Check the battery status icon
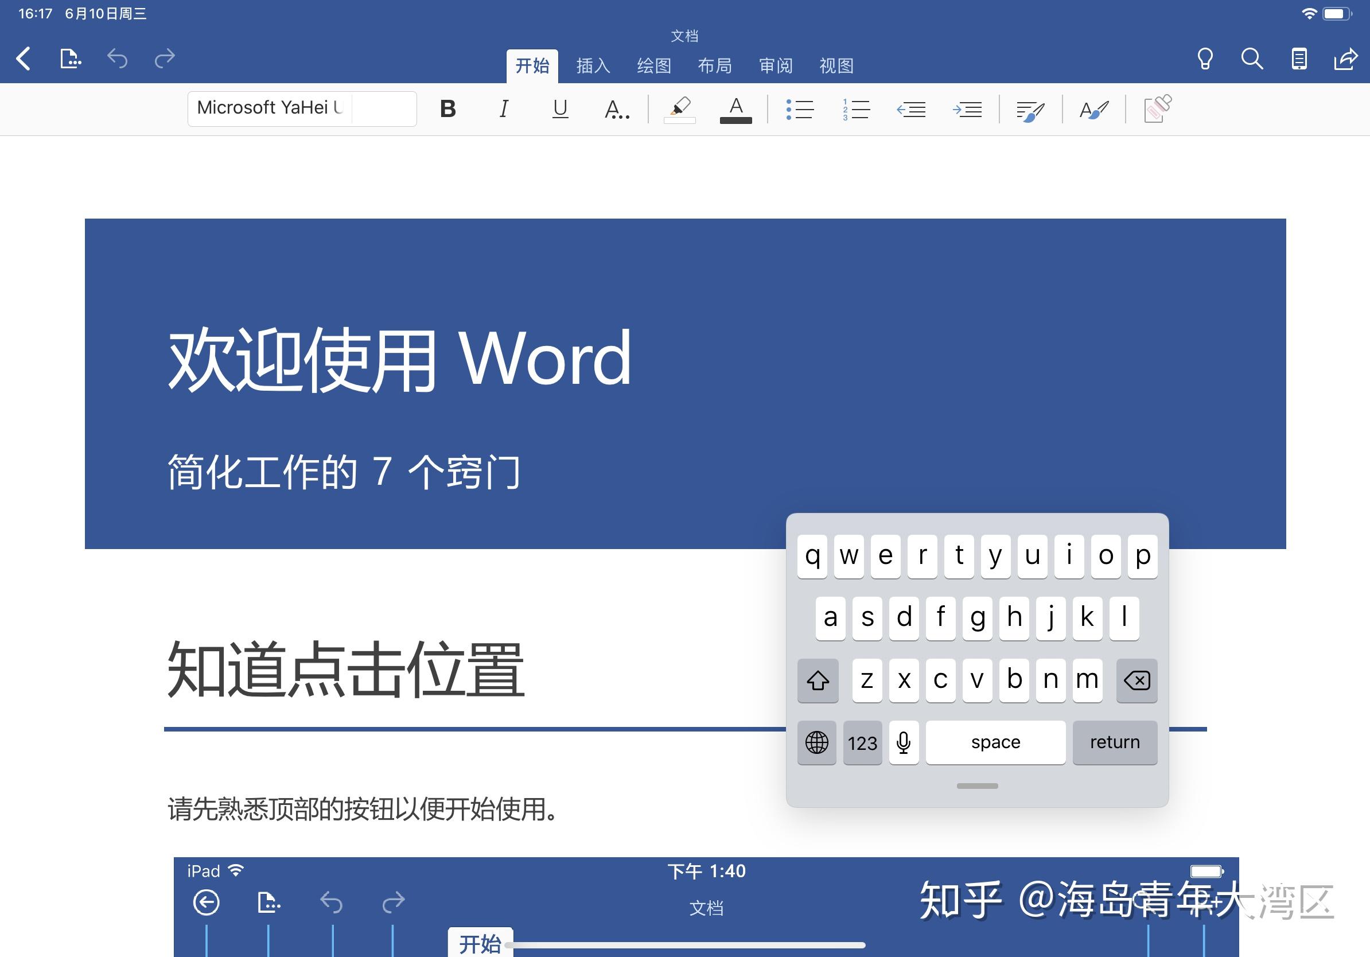The image size is (1370, 957). click(x=1337, y=13)
